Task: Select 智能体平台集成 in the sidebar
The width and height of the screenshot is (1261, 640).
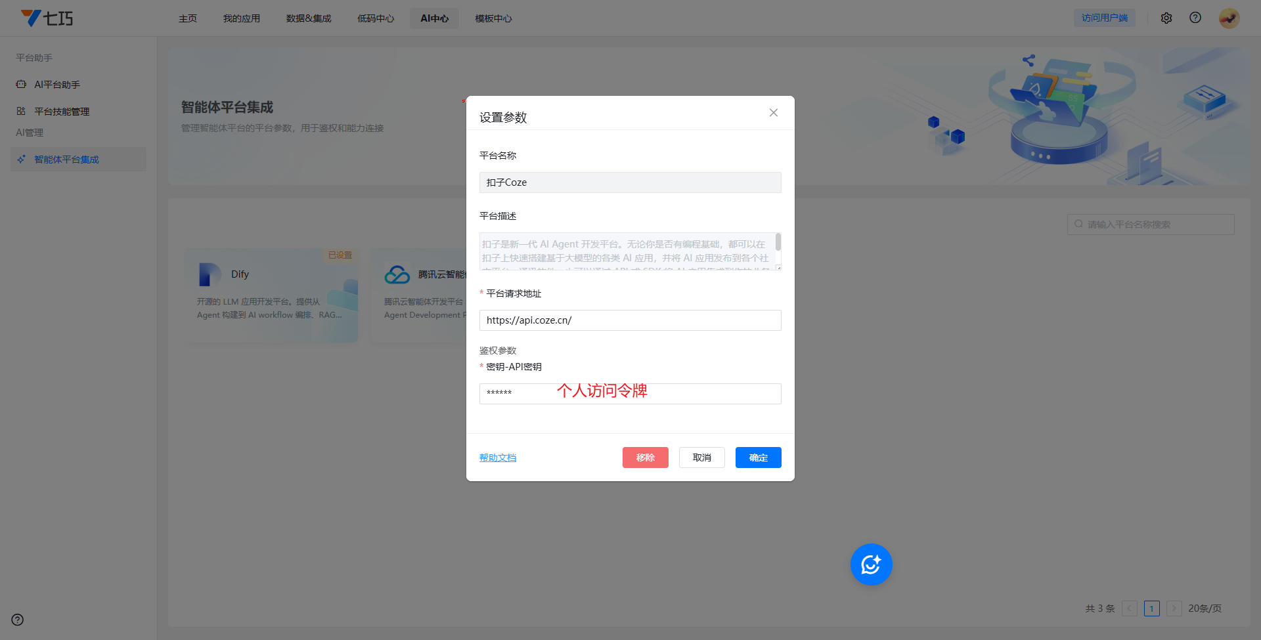Action: [x=66, y=160]
